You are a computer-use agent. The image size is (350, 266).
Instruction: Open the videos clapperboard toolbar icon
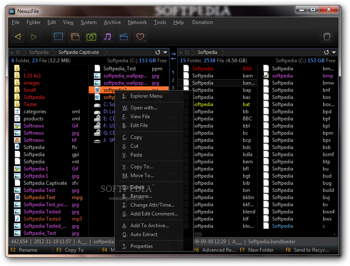click(x=124, y=37)
